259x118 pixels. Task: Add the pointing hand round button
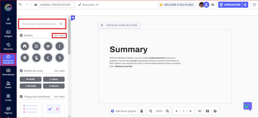click(x=36, y=58)
